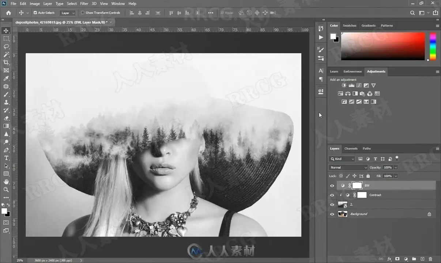Open the Filter menu
The image size is (441, 263).
[x=84, y=4]
